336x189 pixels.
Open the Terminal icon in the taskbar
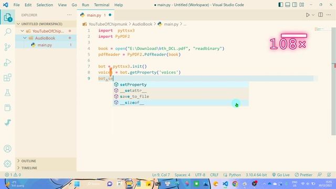[x=158, y=184]
